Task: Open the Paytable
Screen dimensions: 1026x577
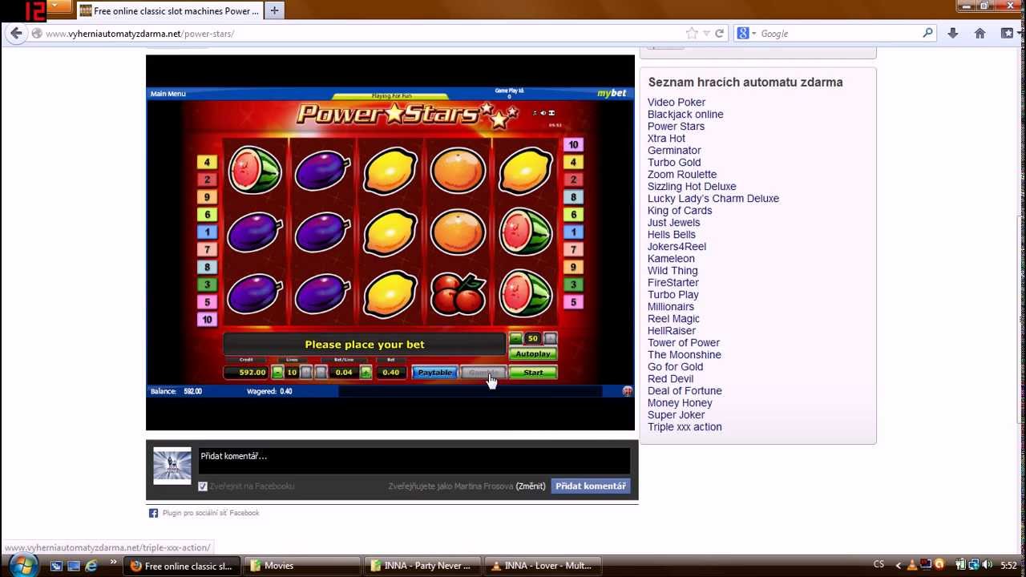Action: tap(435, 373)
